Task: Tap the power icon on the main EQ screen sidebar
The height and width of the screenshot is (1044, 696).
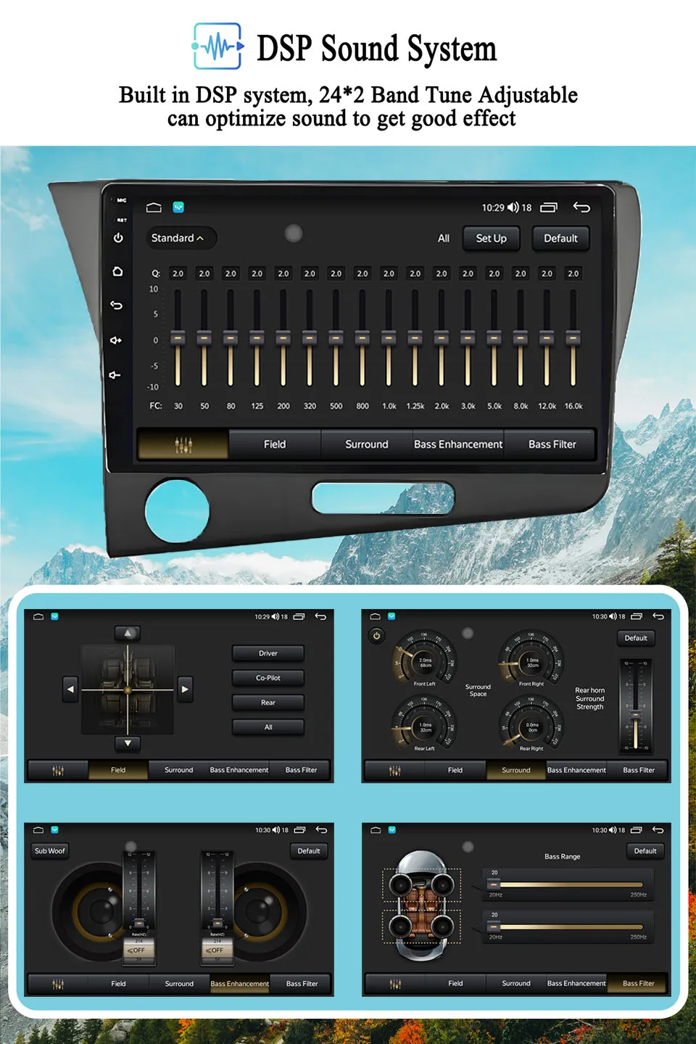Action: 118,238
